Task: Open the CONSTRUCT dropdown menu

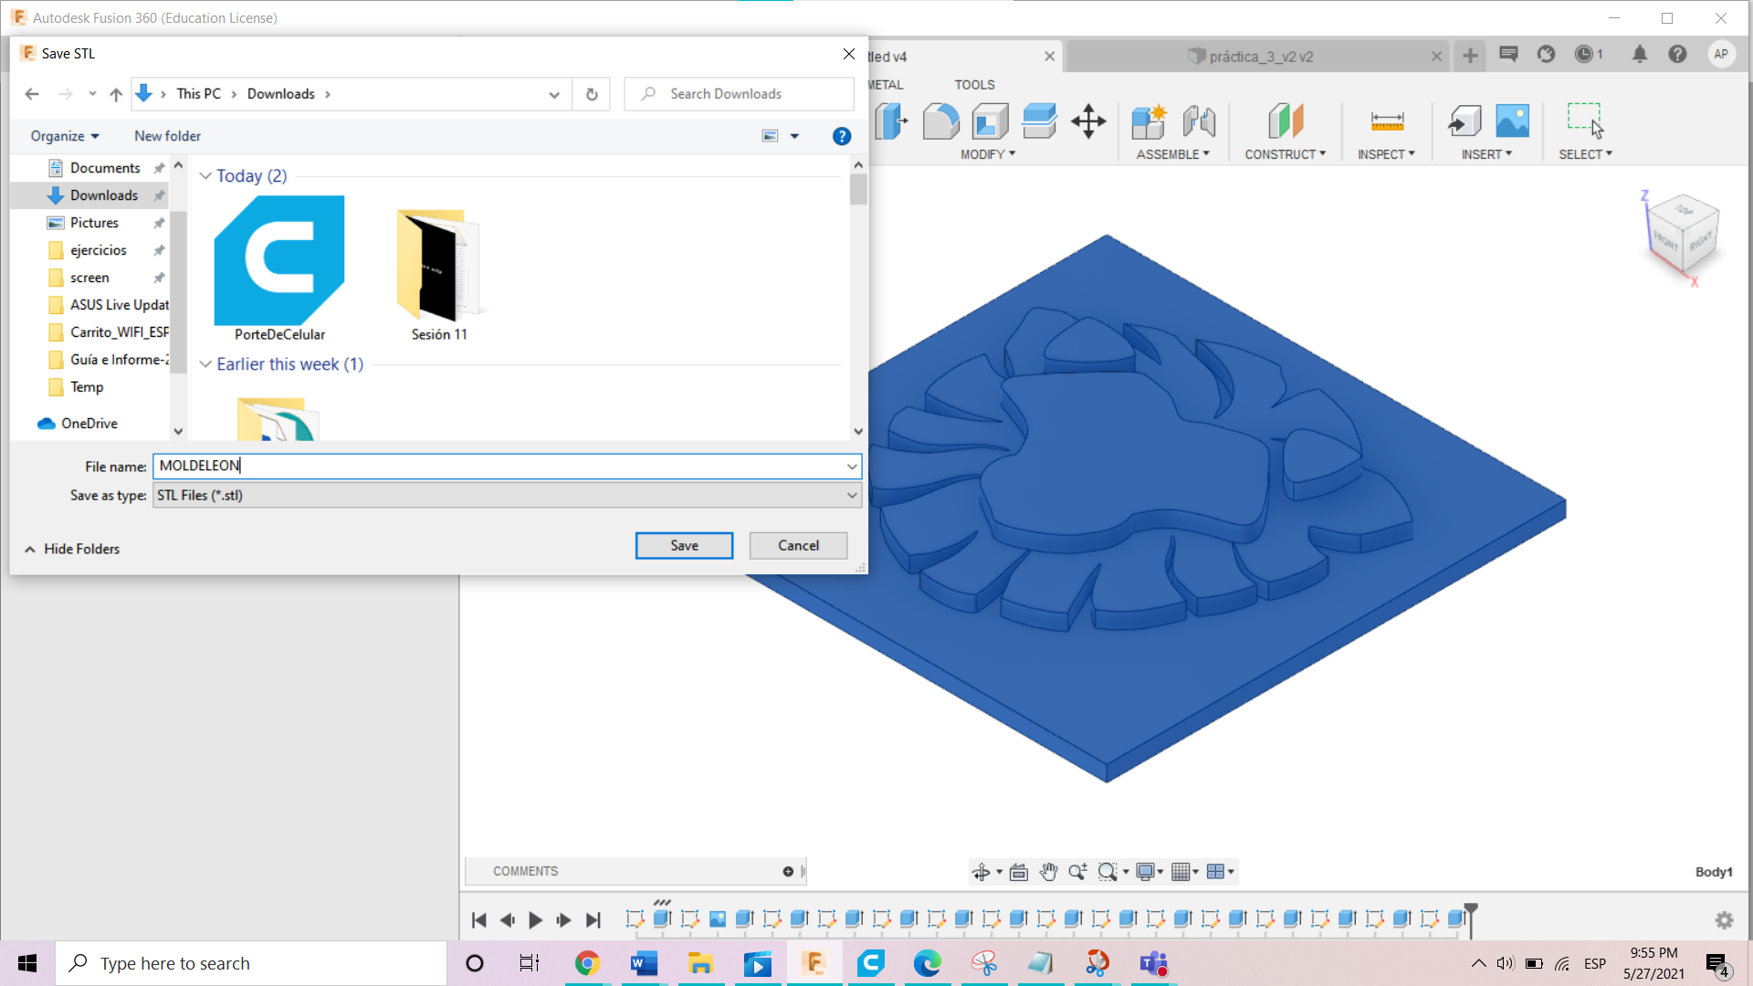Action: [1285, 154]
